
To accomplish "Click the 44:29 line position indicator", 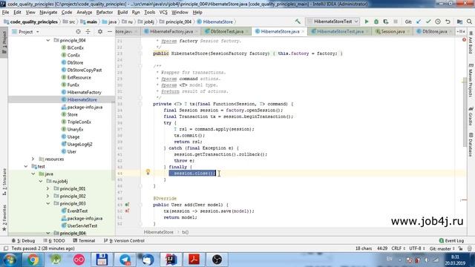I will pos(382,248).
